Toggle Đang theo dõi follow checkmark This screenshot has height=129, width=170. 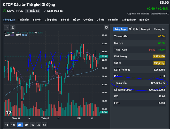tap(44, 11)
